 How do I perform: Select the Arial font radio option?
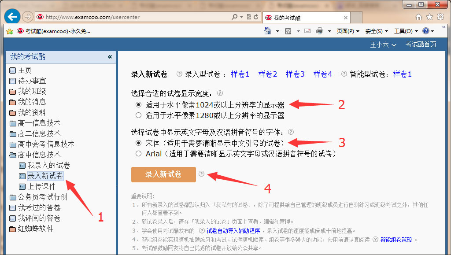139,154
